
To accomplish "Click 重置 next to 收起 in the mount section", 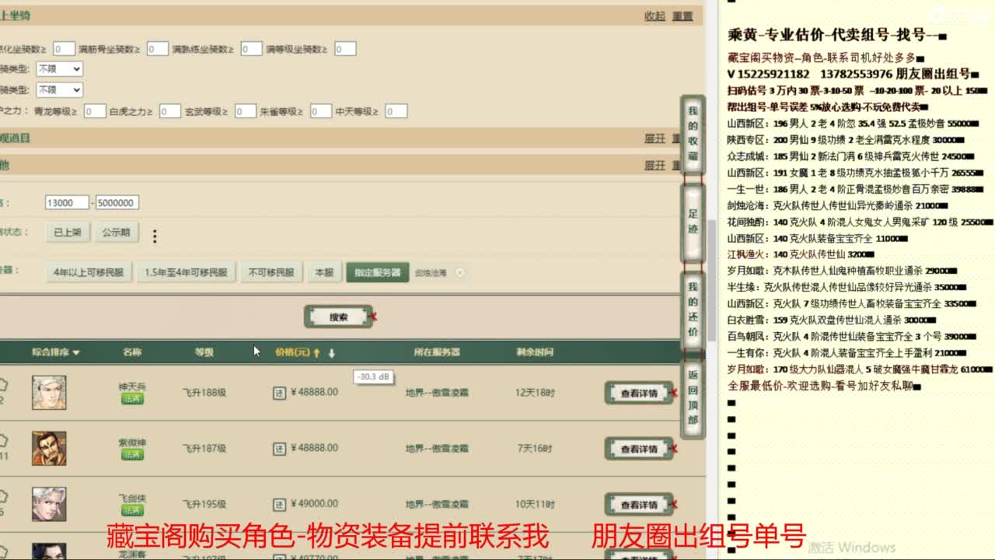I will point(683,16).
